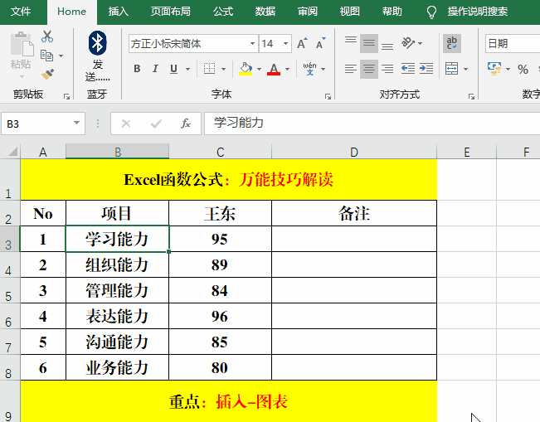Expand the 字体 dialog launcher
This screenshot has height=422, width=540.
pos(328,97)
